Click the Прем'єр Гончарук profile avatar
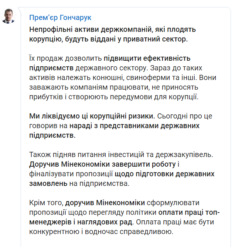The width and height of the screenshot is (252, 247). pyautogui.click(x=8, y=16)
